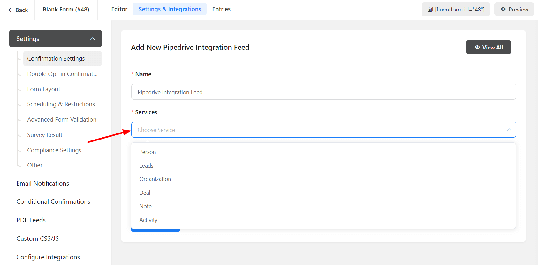The image size is (538, 265).
Task: Choose Activity from the services list
Action: pos(148,220)
